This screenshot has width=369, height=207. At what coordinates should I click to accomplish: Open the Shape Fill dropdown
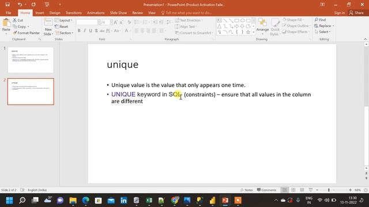pyautogui.click(x=293, y=20)
